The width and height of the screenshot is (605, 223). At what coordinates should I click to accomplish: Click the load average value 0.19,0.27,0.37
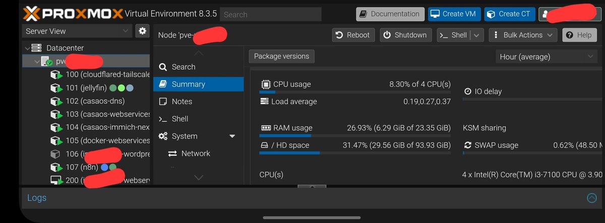click(x=427, y=101)
